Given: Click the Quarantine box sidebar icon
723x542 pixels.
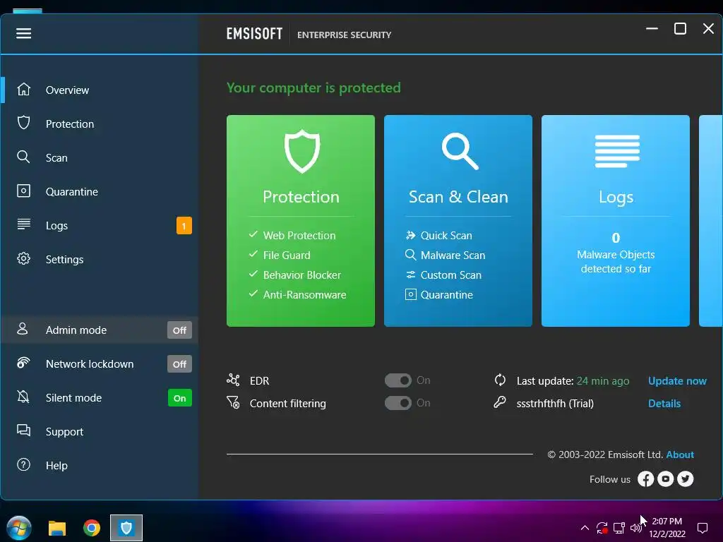Looking at the screenshot, I should (x=23, y=191).
